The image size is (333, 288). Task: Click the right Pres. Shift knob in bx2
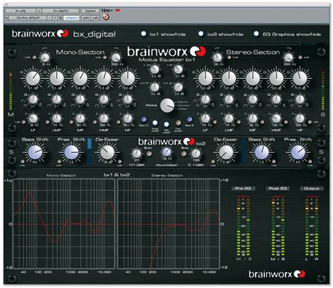(x=298, y=152)
